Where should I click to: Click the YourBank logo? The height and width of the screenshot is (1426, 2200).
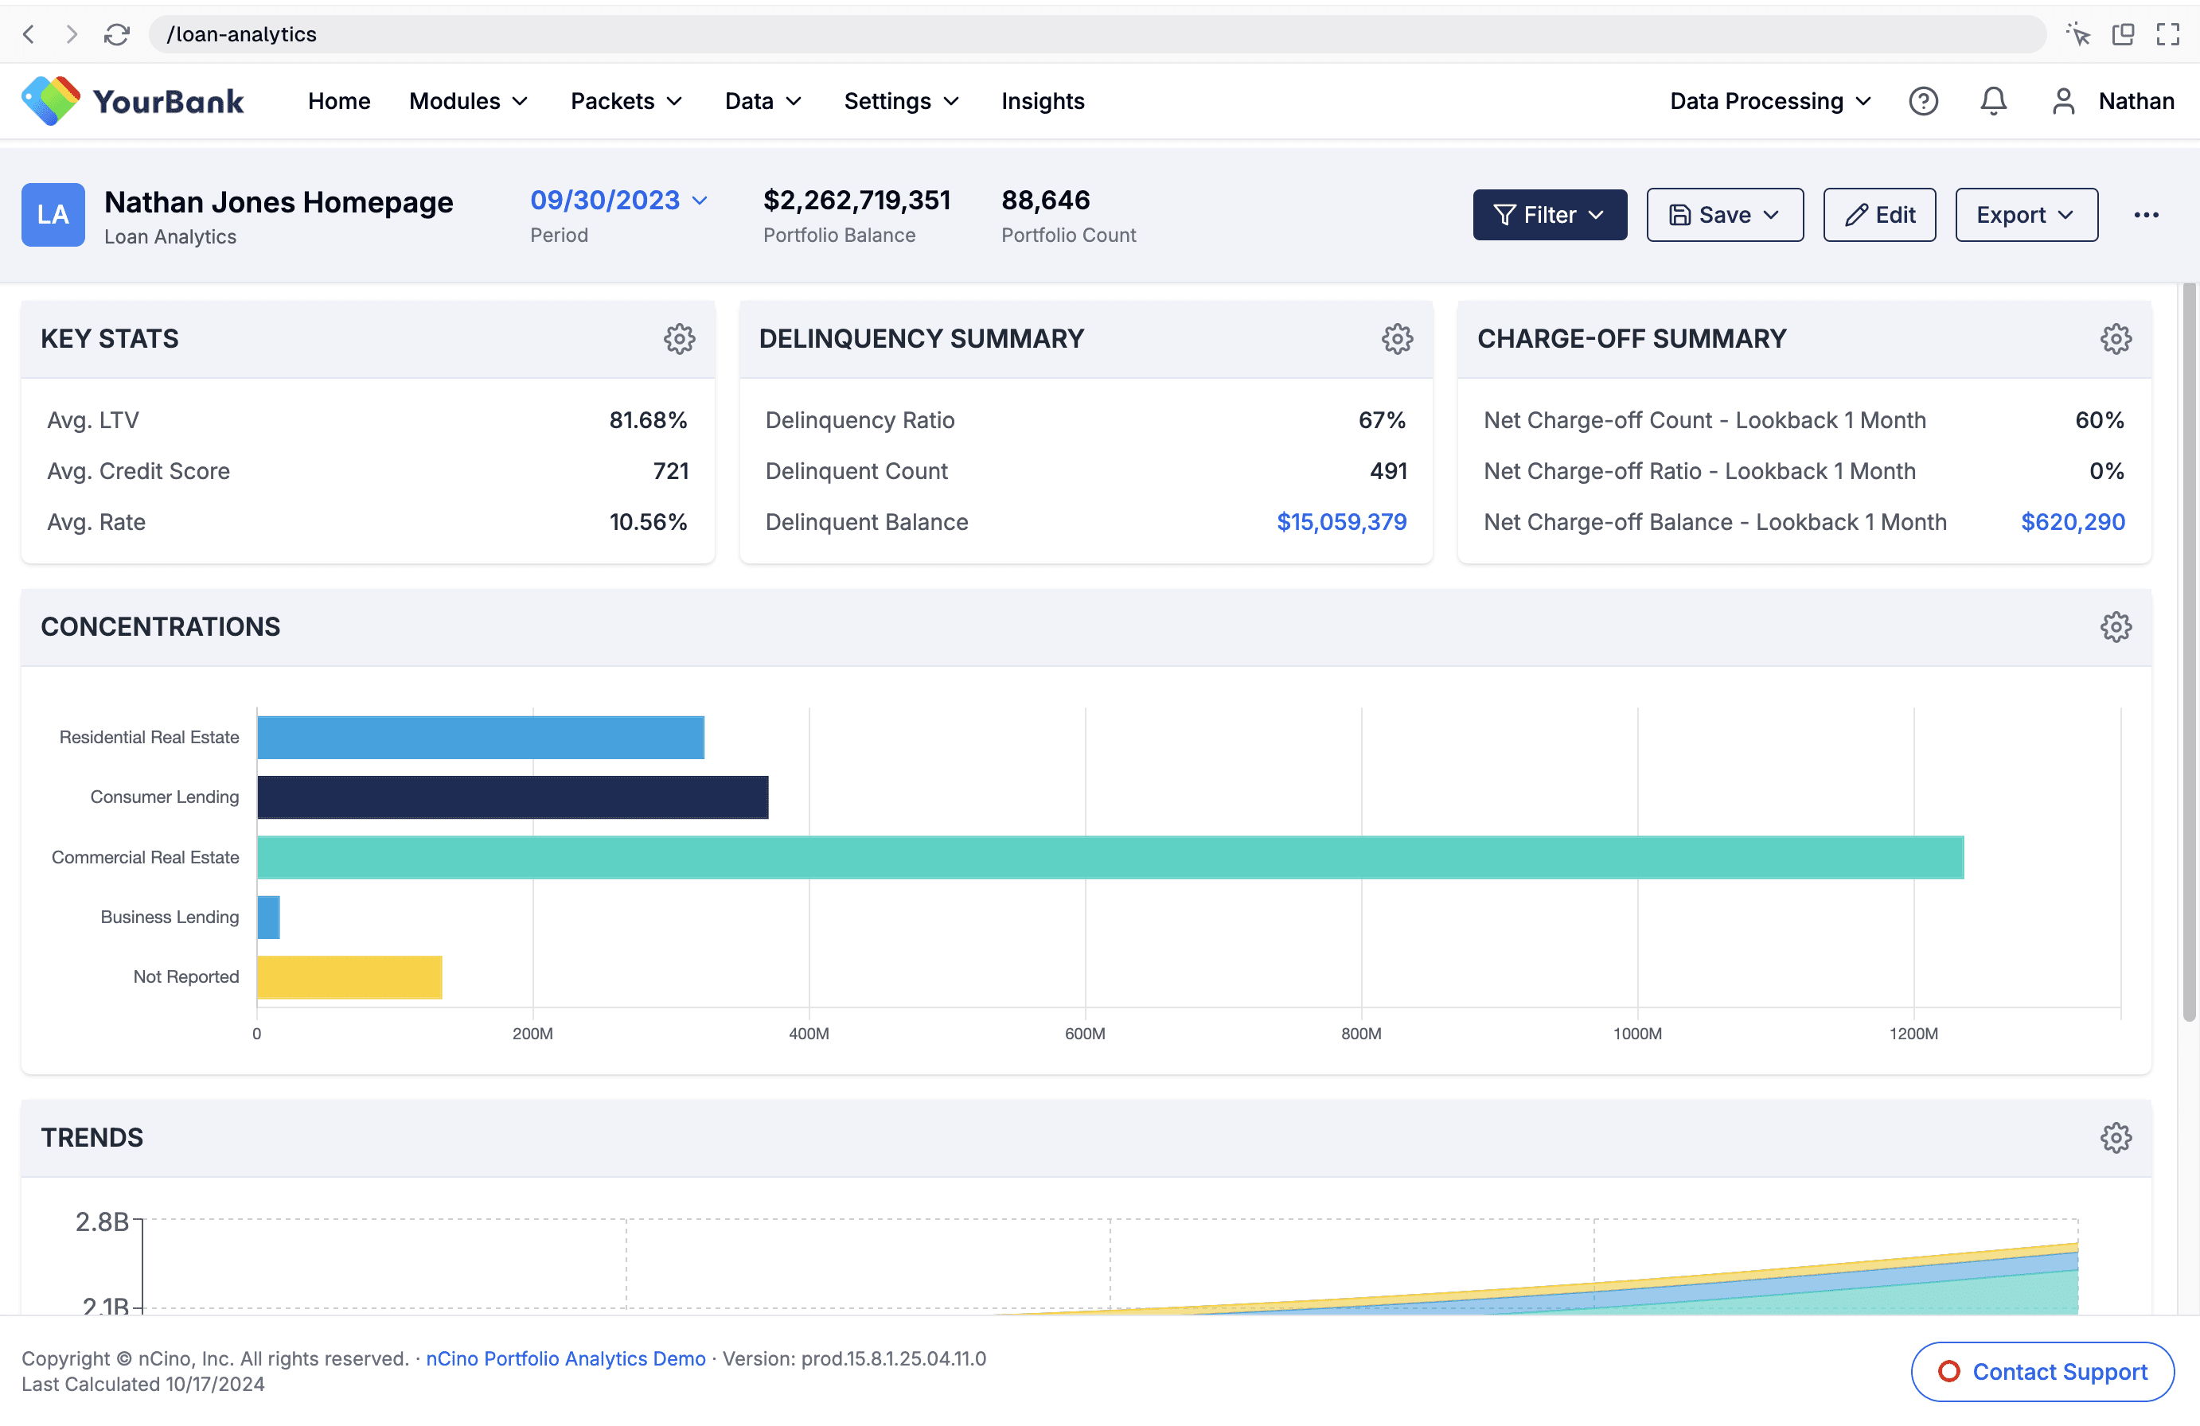133,101
